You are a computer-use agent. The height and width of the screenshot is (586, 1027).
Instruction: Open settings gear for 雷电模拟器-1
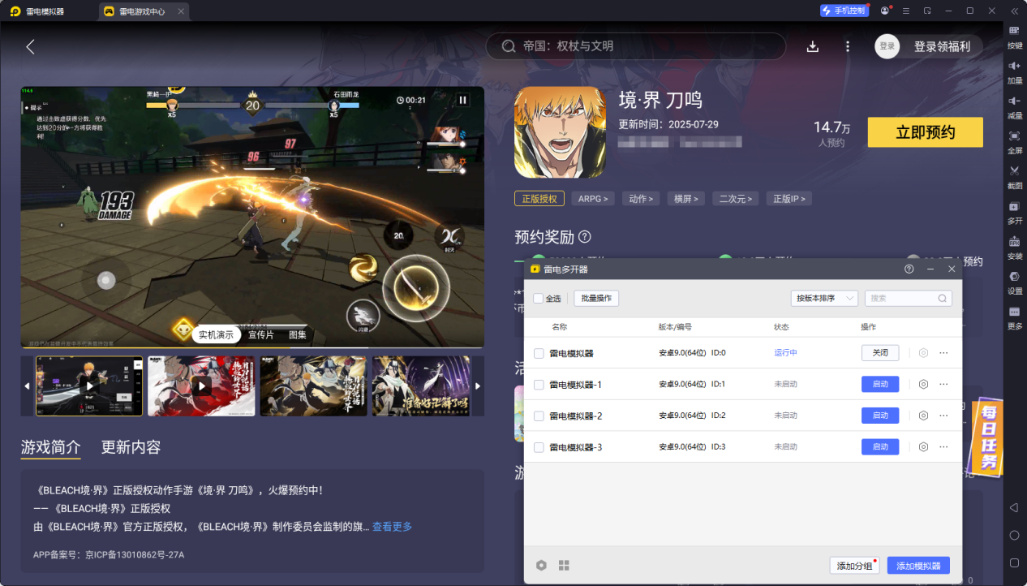[923, 384]
